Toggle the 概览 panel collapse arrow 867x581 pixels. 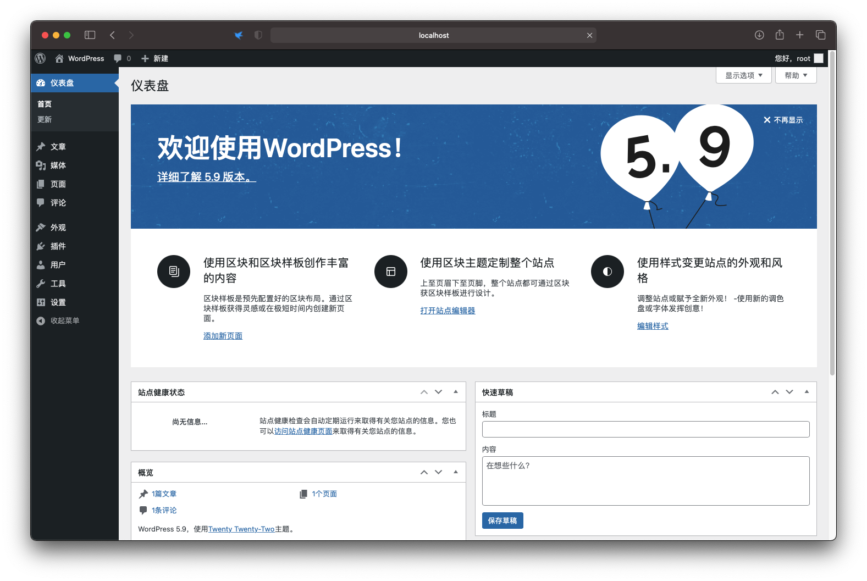click(456, 472)
